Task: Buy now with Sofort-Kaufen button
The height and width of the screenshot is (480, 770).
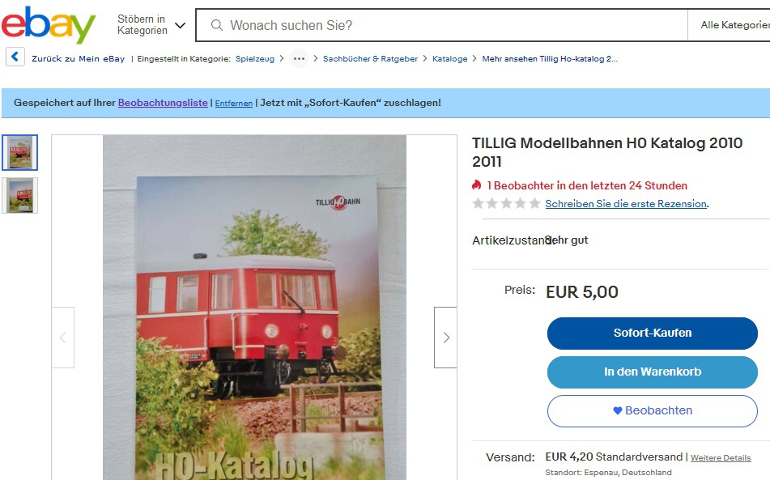Action: [x=652, y=333]
